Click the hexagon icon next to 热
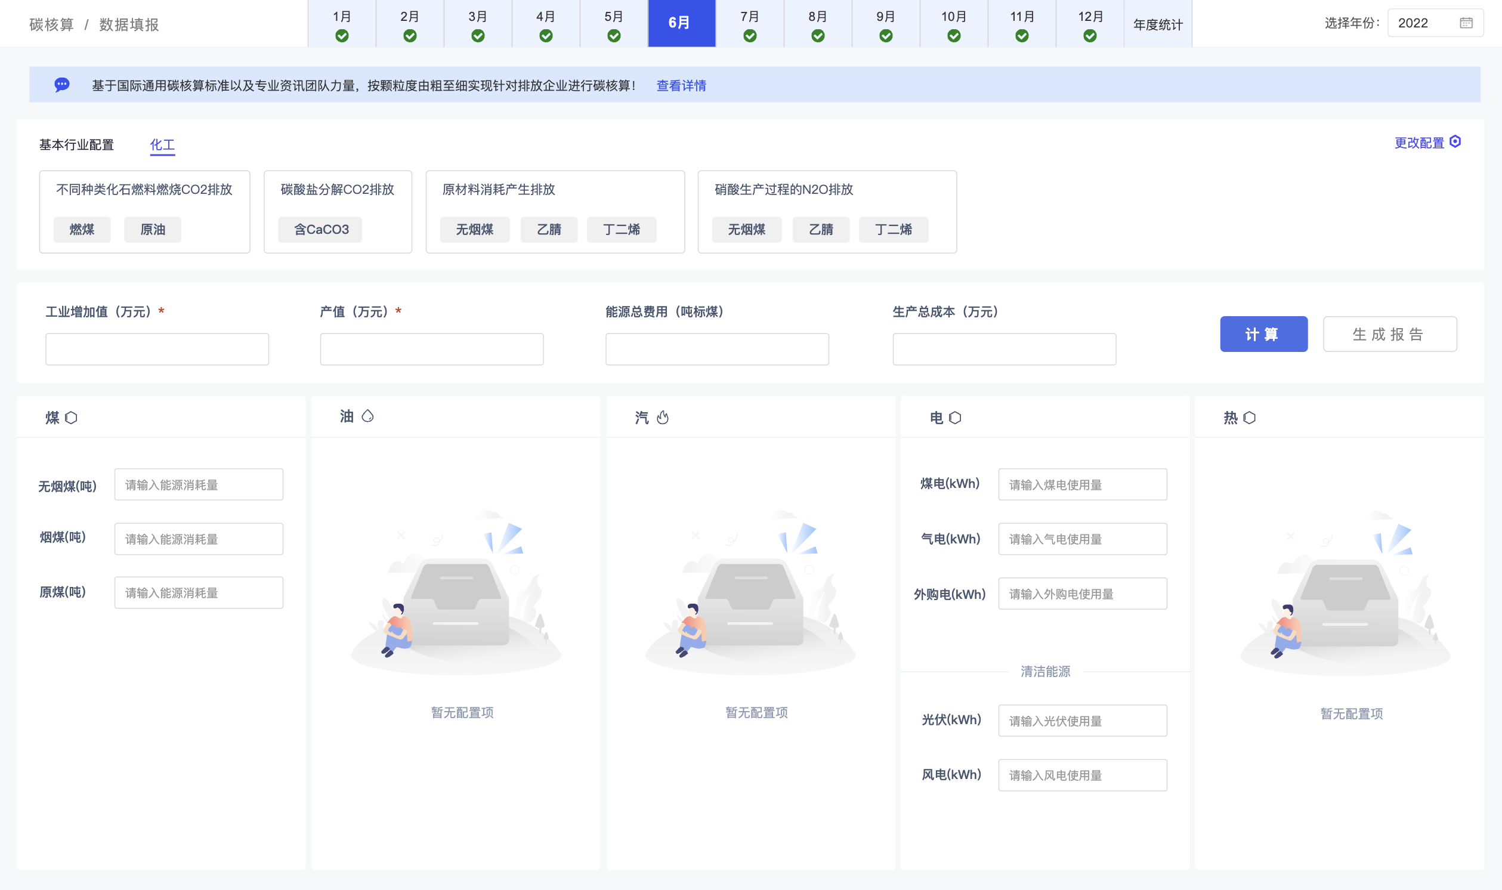 [1250, 418]
